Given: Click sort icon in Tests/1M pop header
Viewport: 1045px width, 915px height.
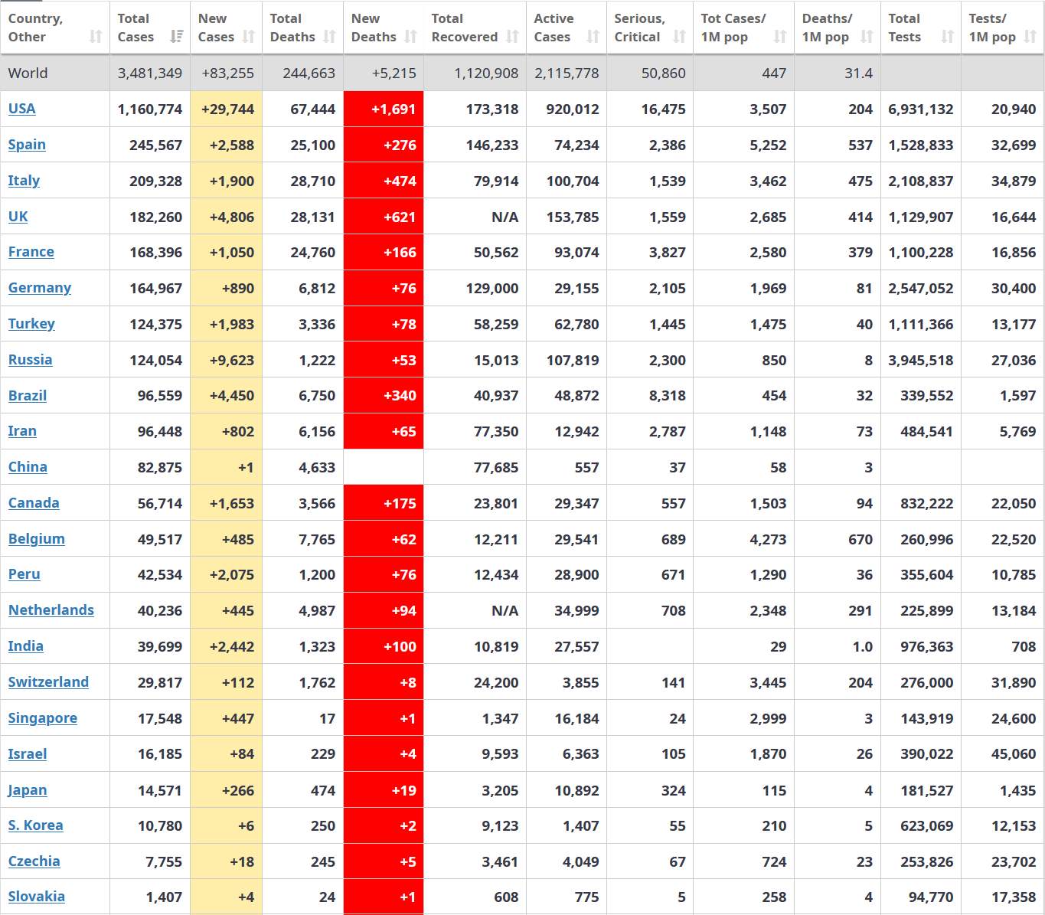Looking at the screenshot, I should click(x=1030, y=37).
